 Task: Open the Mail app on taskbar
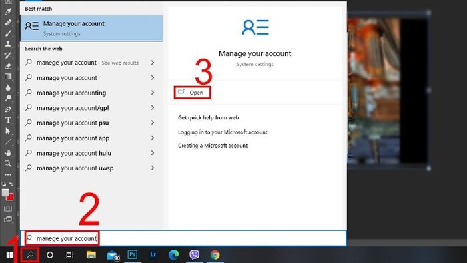(113, 255)
